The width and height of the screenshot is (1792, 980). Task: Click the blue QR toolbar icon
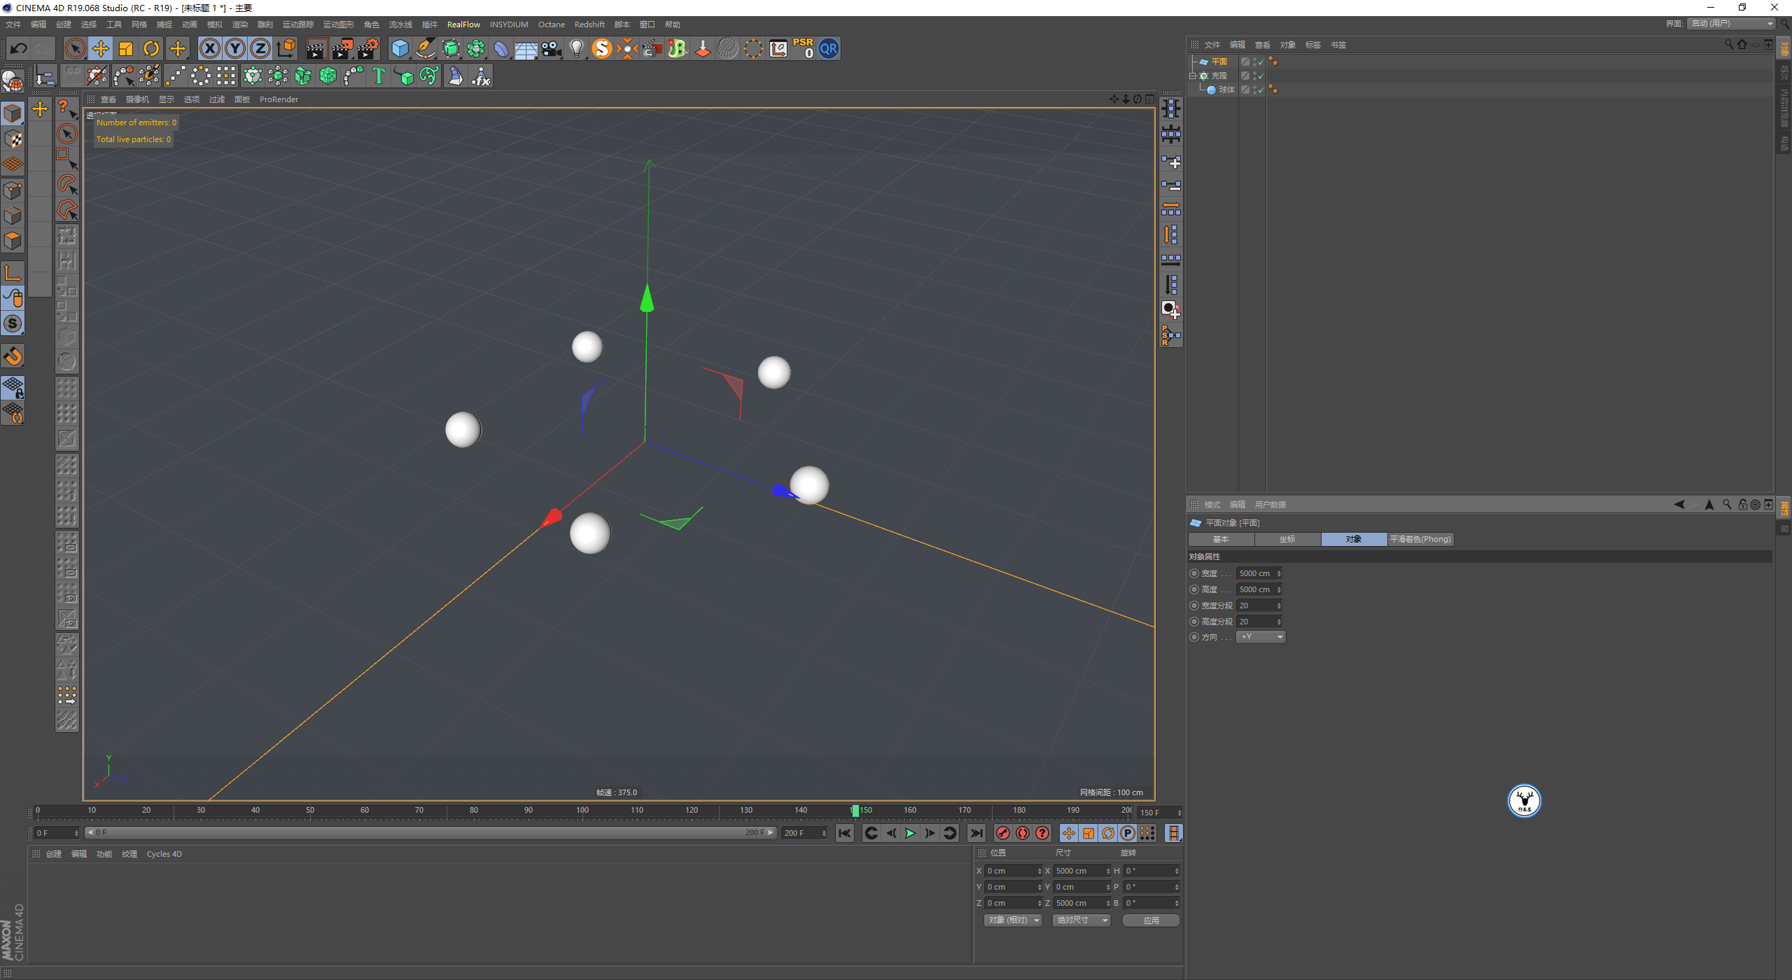point(828,48)
